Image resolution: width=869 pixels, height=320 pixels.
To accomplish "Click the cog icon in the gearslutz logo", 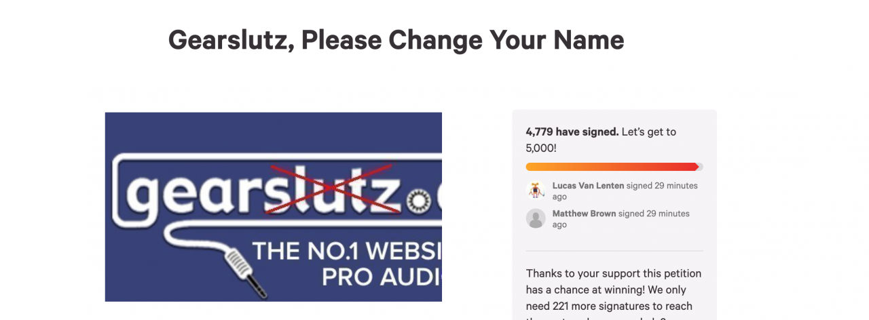I will (x=418, y=201).
